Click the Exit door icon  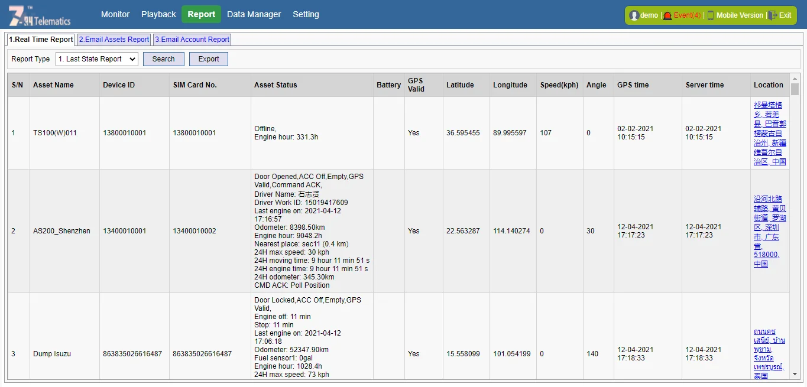point(772,15)
